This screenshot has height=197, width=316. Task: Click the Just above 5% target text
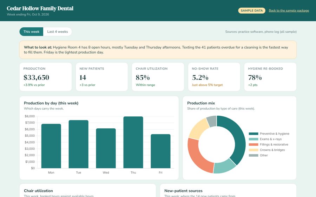tap(207, 85)
